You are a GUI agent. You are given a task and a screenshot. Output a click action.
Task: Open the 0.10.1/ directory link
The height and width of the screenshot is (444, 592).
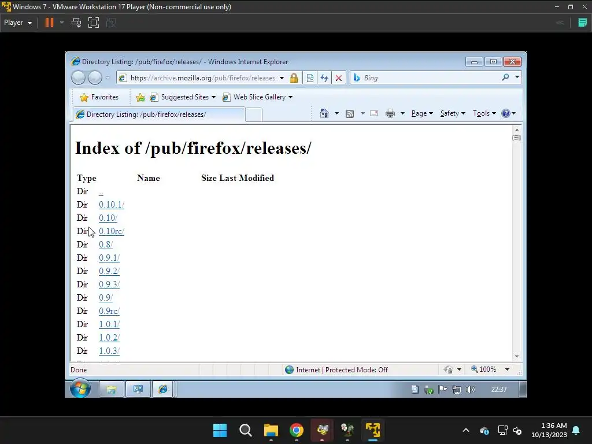(112, 205)
